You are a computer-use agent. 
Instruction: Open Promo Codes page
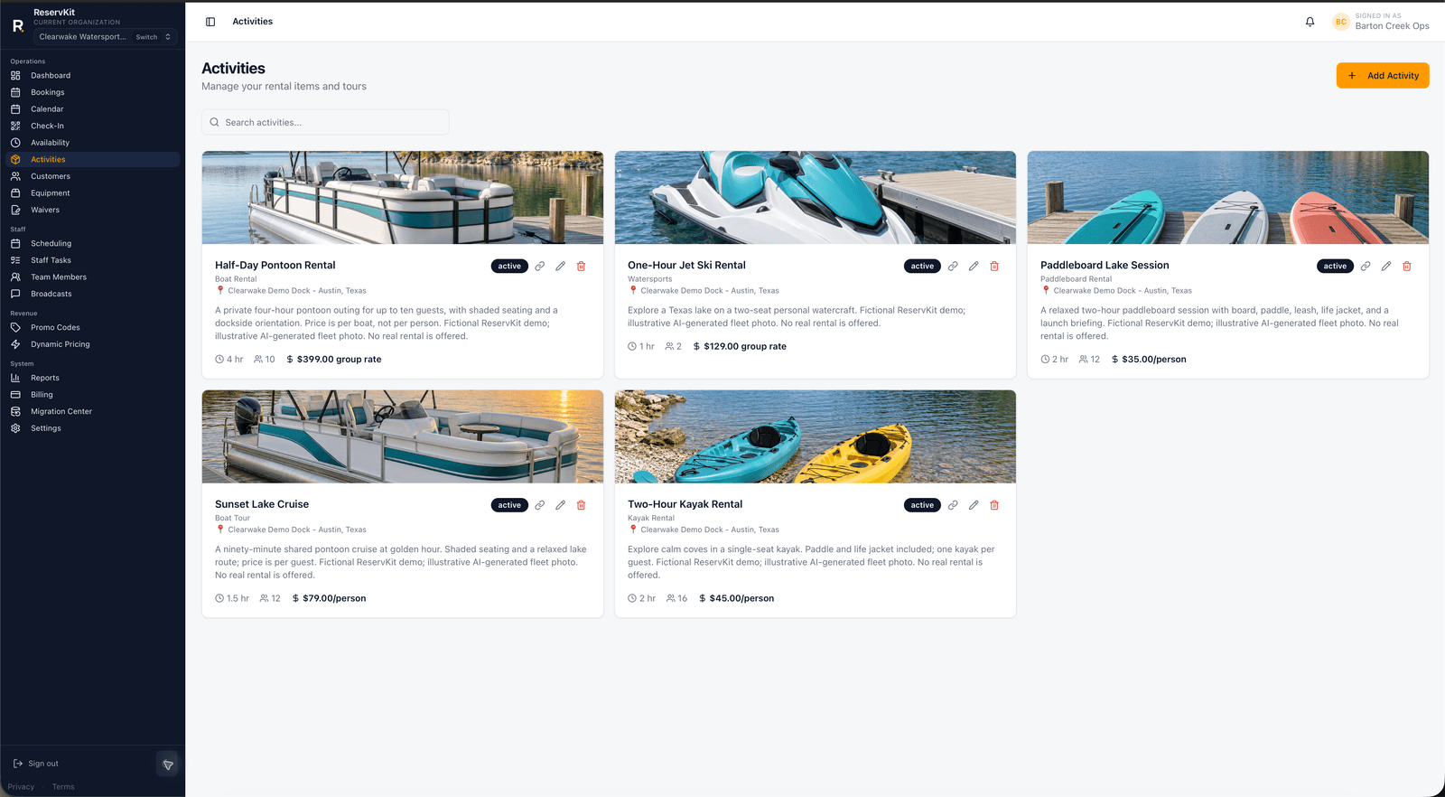pyautogui.click(x=92, y=327)
